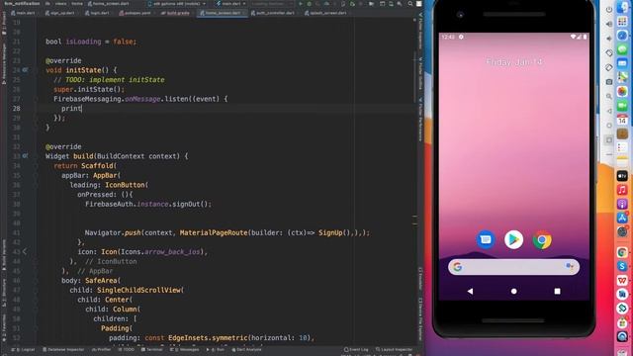Open Safari from the macOS Dock
The image size is (633, 356).
point(622,36)
